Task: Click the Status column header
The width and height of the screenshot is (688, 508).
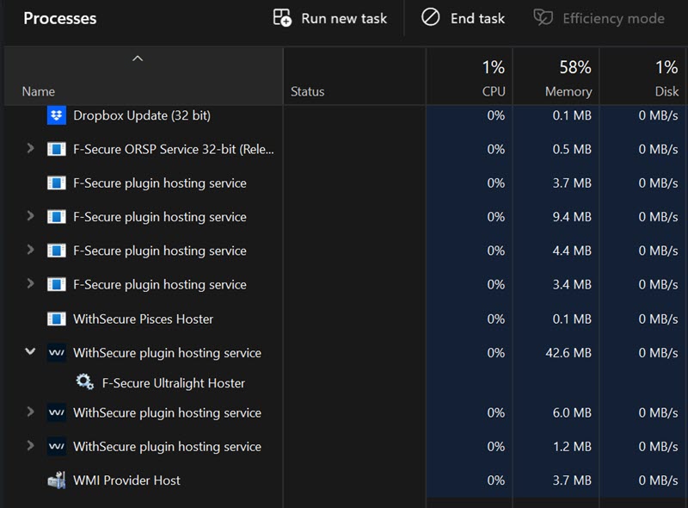Action: point(308,91)
